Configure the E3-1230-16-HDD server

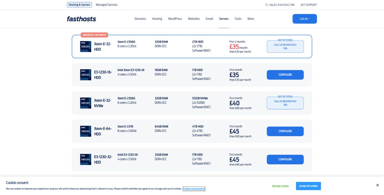click(x=285, y=75)
